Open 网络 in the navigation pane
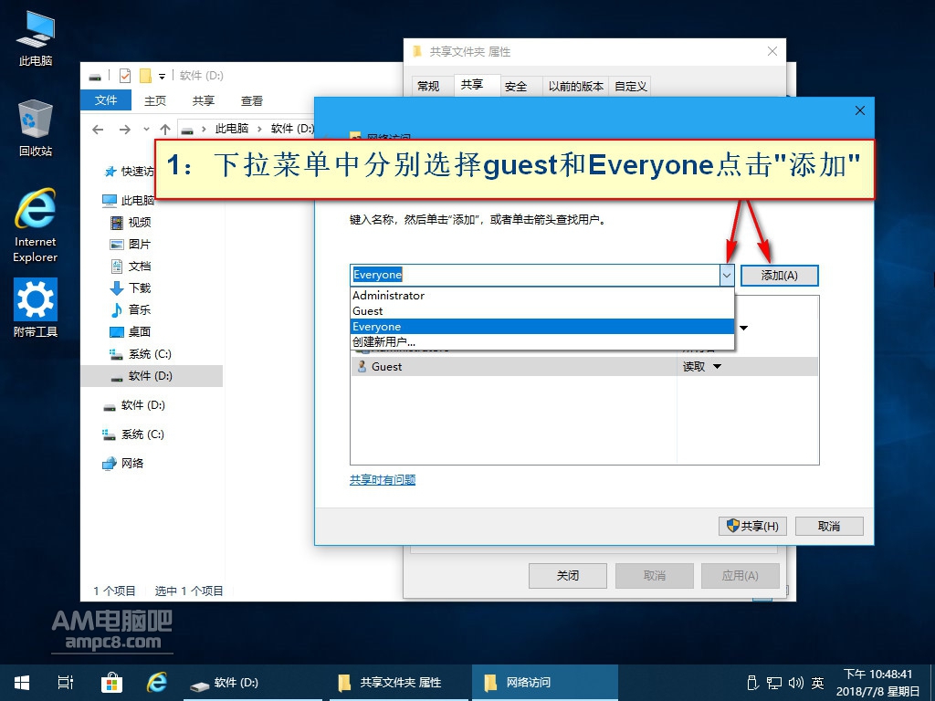935x701 pixels. [x=123, y=463]
